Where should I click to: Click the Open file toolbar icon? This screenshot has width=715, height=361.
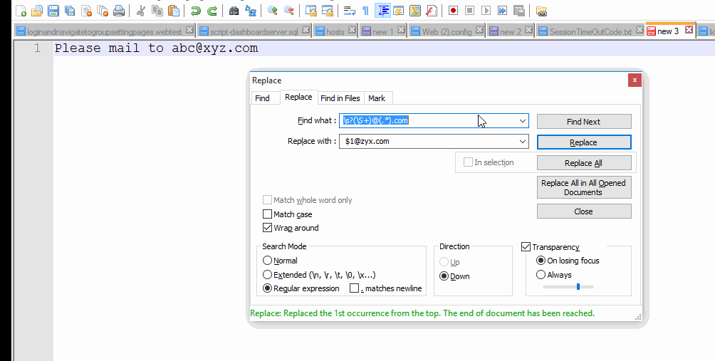(x=37, y=11)
